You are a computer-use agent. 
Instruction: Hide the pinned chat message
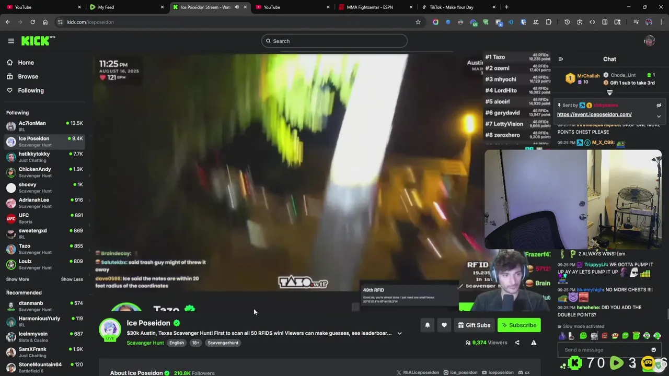659,105
